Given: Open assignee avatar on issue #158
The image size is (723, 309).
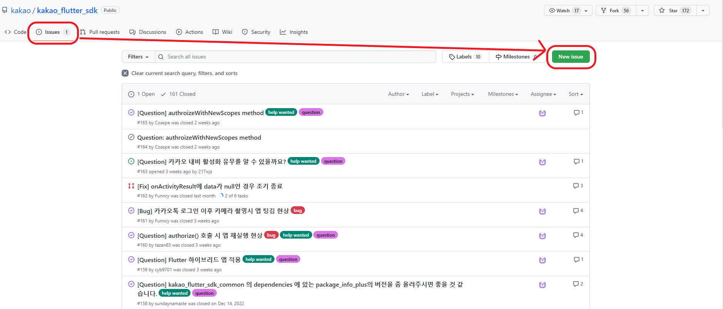Looking at the screenshot, I should (542, 285).
